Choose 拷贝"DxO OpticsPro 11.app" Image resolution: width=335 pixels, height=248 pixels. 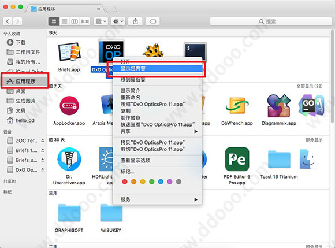tap(158, 142)
